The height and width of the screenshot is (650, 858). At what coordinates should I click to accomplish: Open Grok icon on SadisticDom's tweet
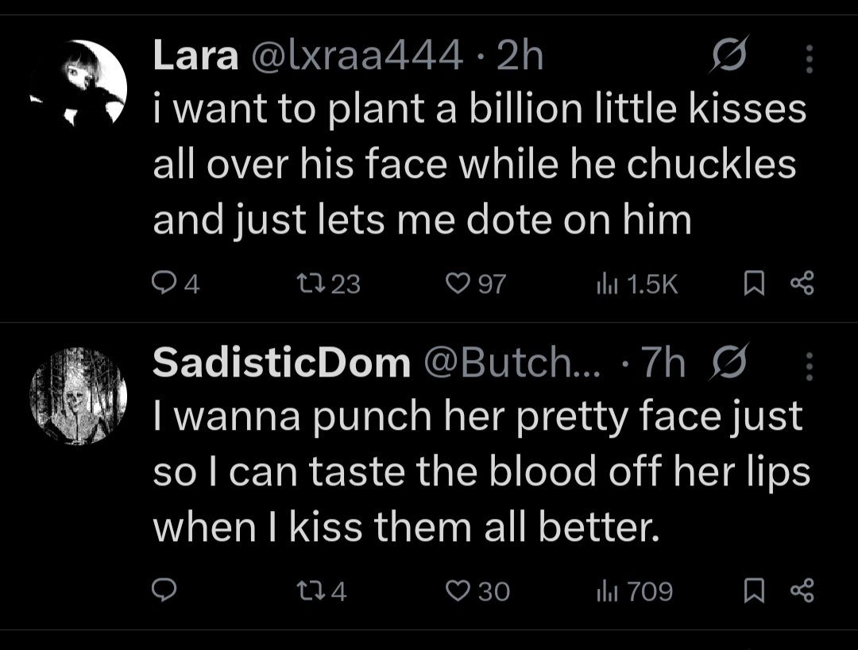[x=729, y=362]
